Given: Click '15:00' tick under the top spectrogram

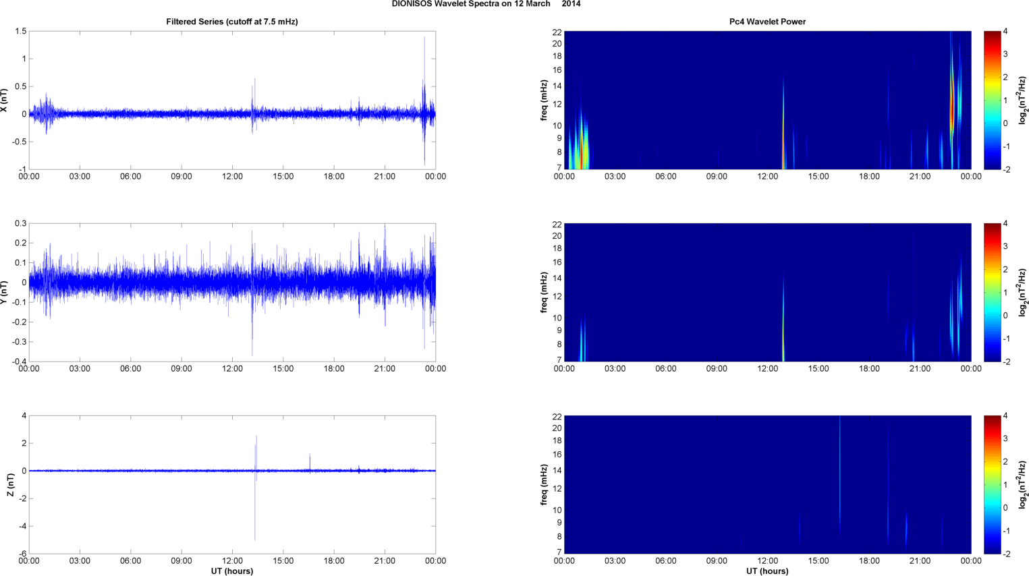Looking at the screenshot, I should coord(818,177).
